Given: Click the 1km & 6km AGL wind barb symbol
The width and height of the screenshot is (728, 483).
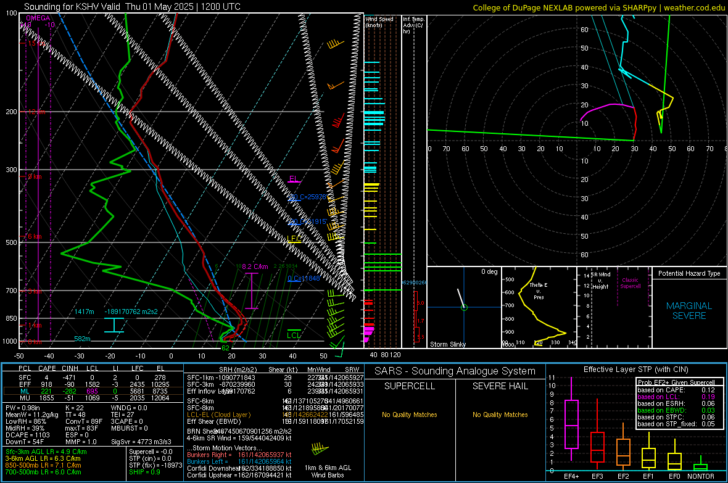Looking at the screenshot, I should pos(320,449).
